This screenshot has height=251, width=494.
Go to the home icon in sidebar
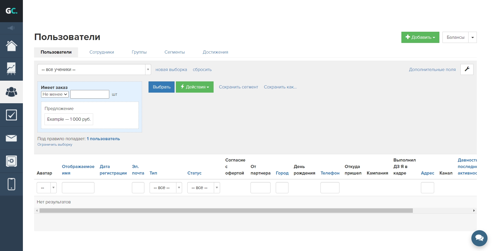[x=11, y=46]
